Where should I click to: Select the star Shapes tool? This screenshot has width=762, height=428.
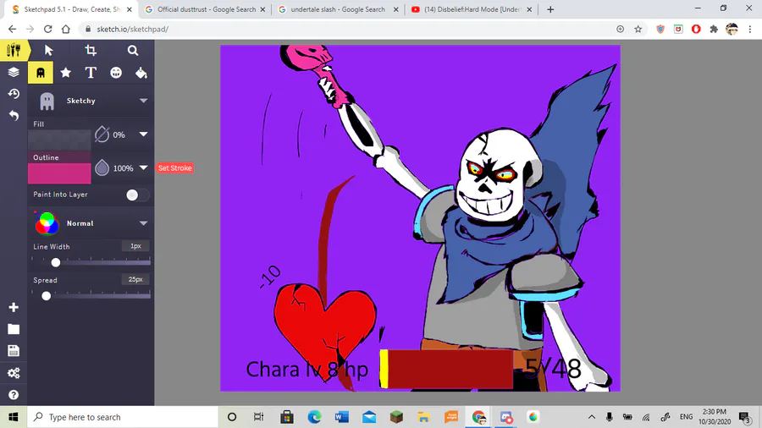(65, 73)
